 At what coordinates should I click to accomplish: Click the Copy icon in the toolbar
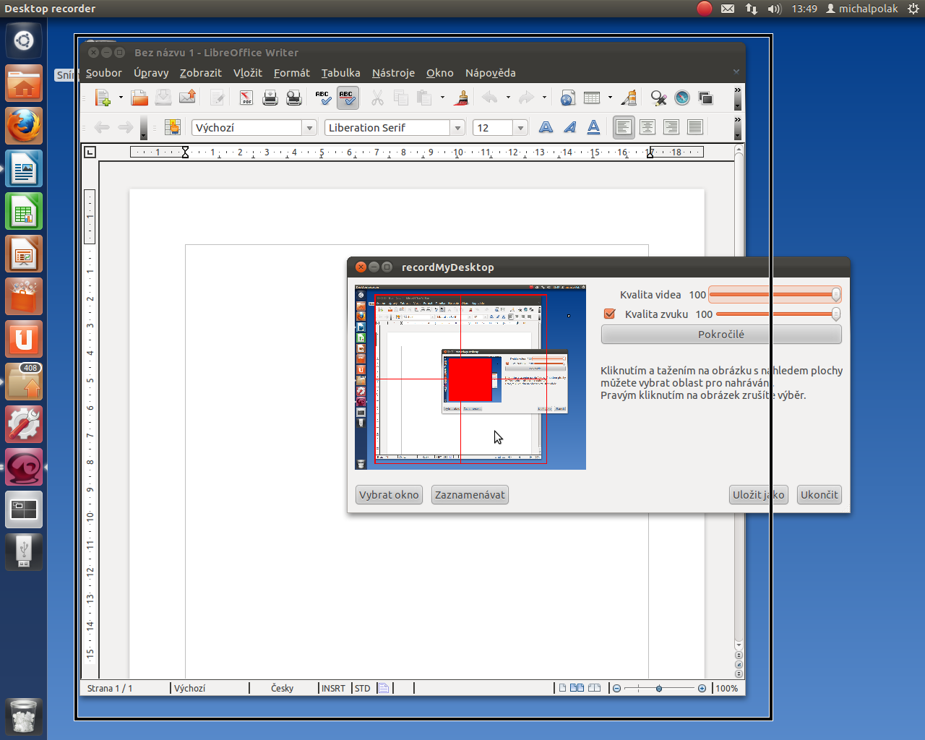401,98
